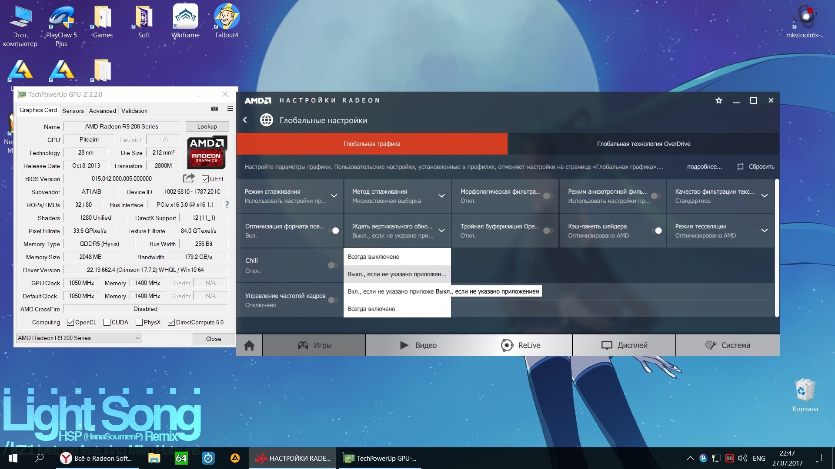Click BIOS export share icon in GPU-Z
Image resolution: width=835 pixels, height=469 pixels.
click(x=189, y=178)
